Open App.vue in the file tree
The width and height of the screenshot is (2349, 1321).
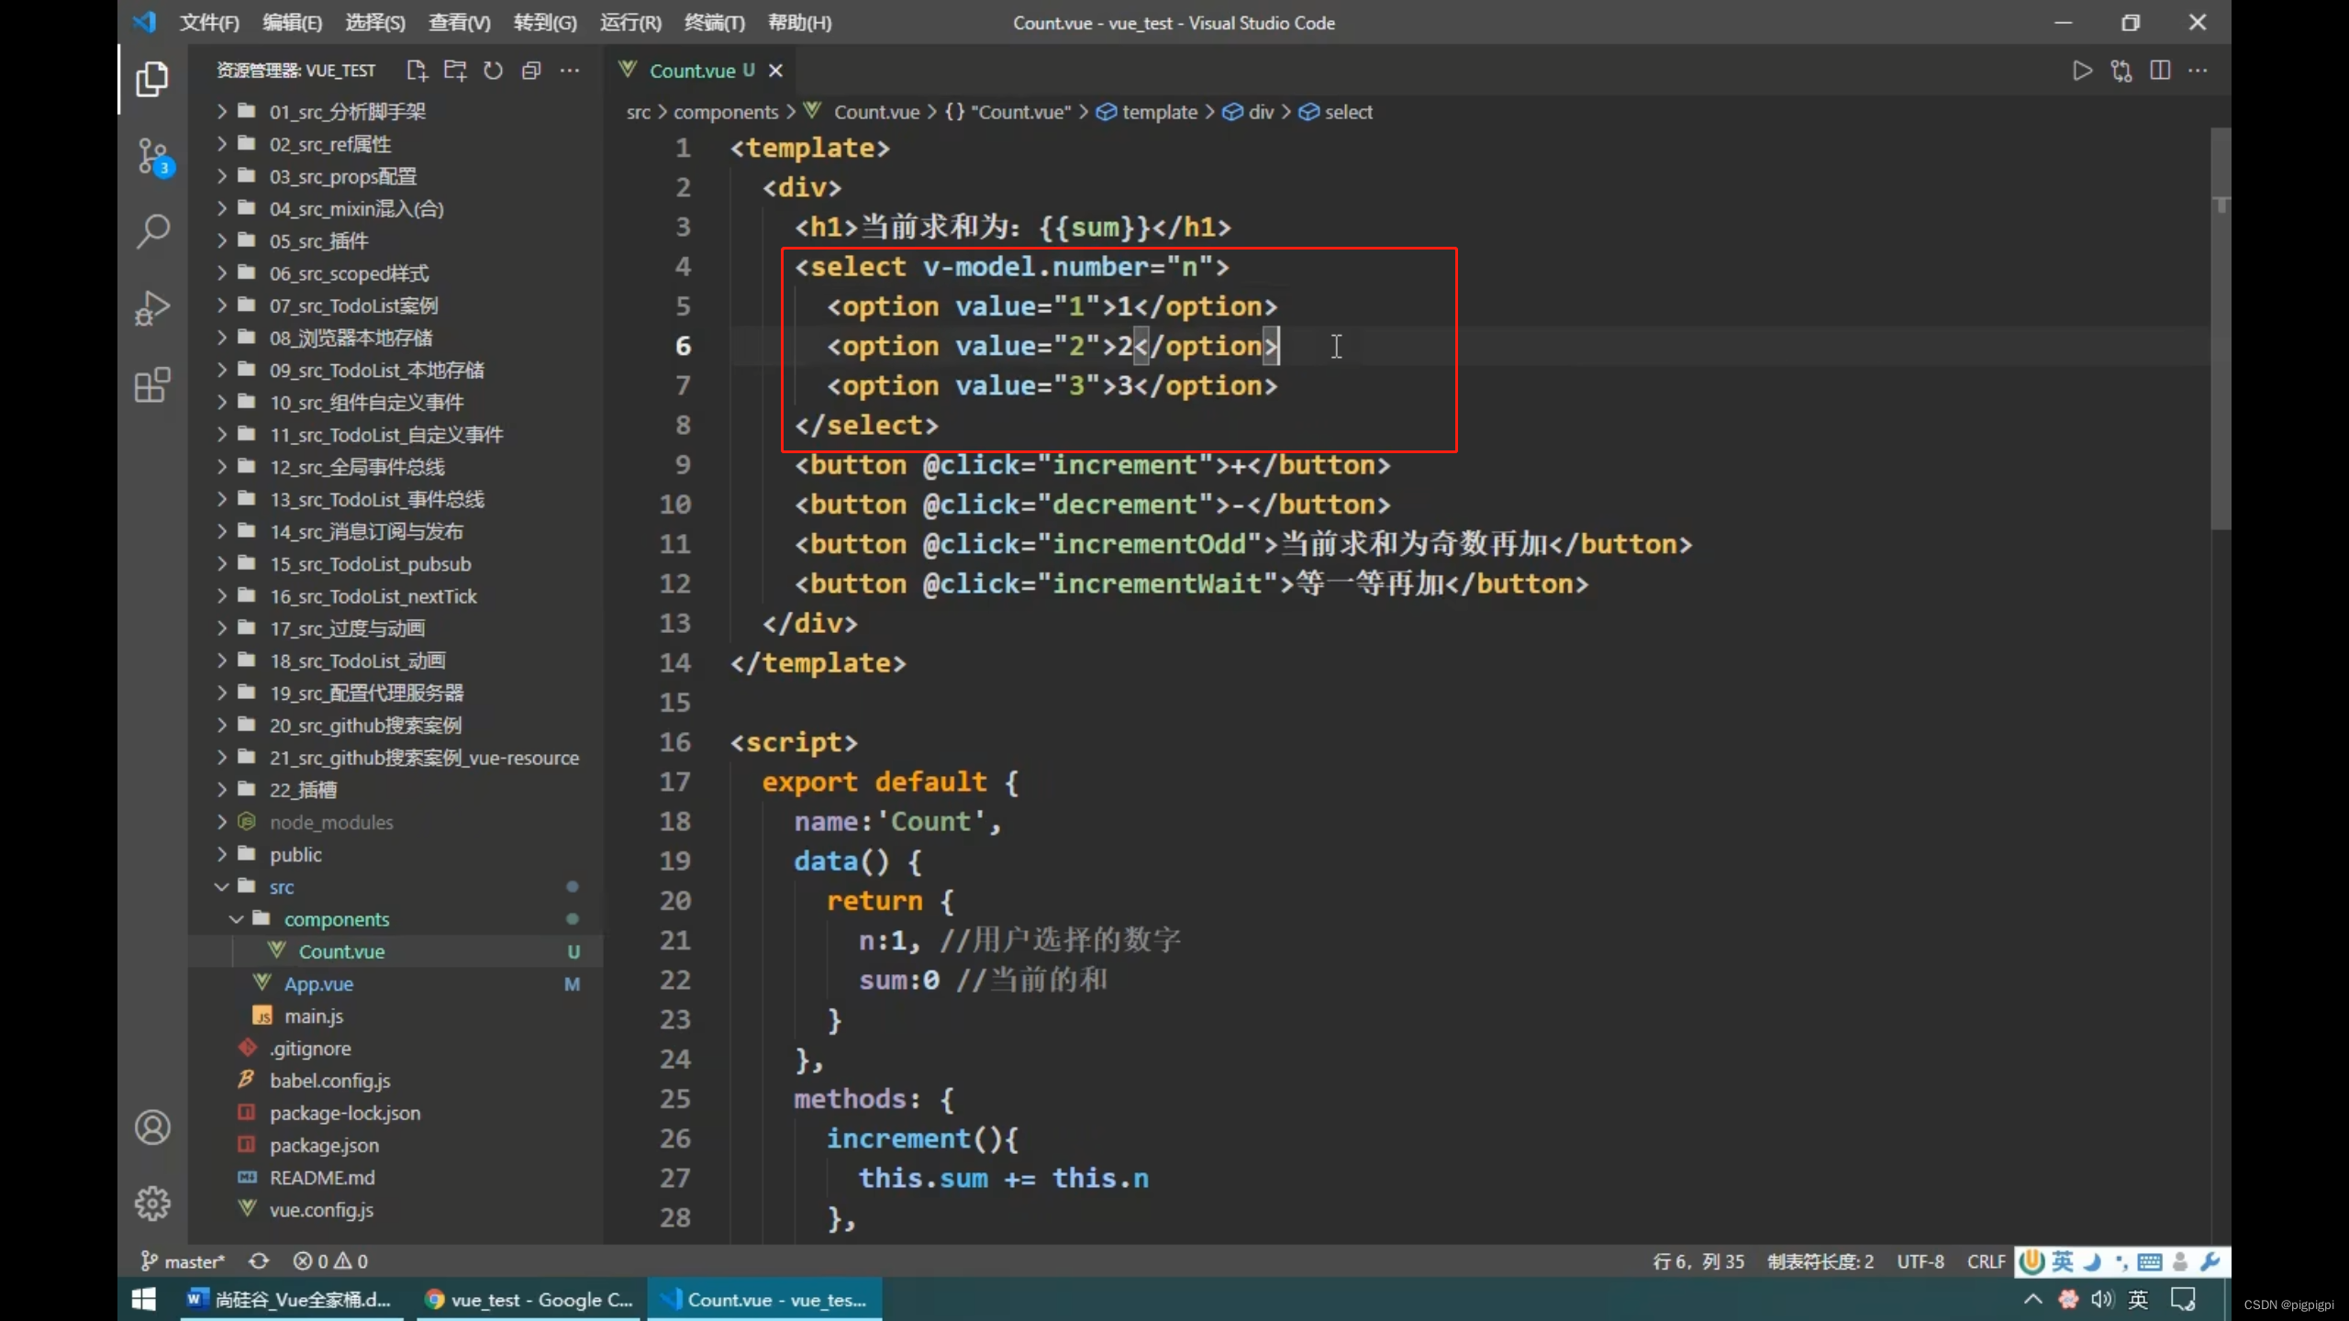396,983
